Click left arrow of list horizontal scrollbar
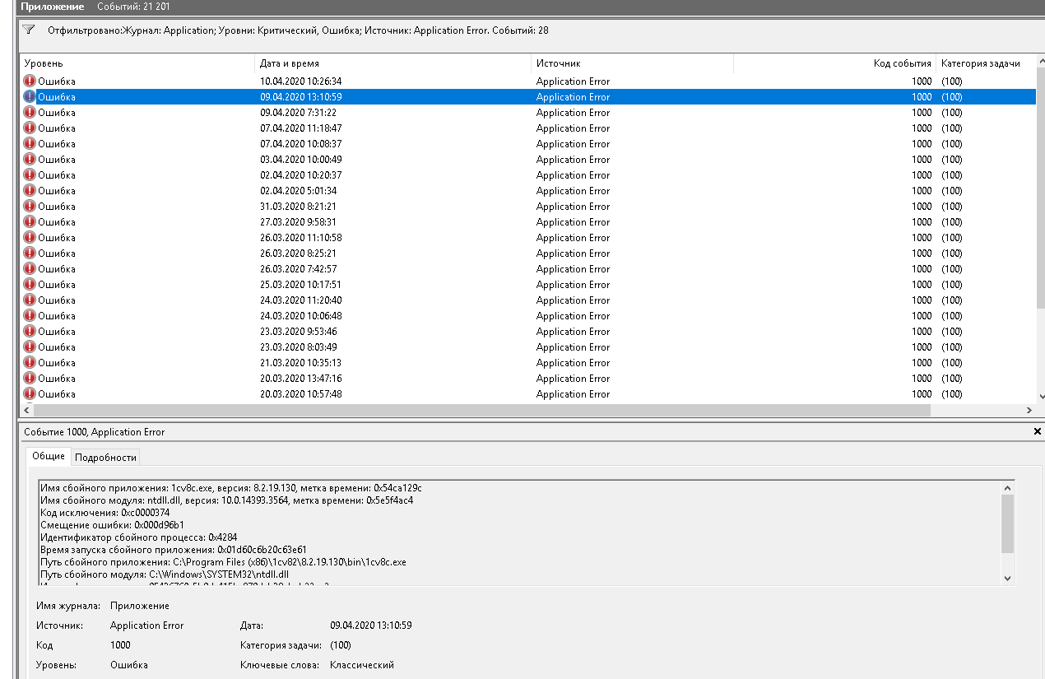This screenshot has width=1045, height=679. [x=26, y=410]
